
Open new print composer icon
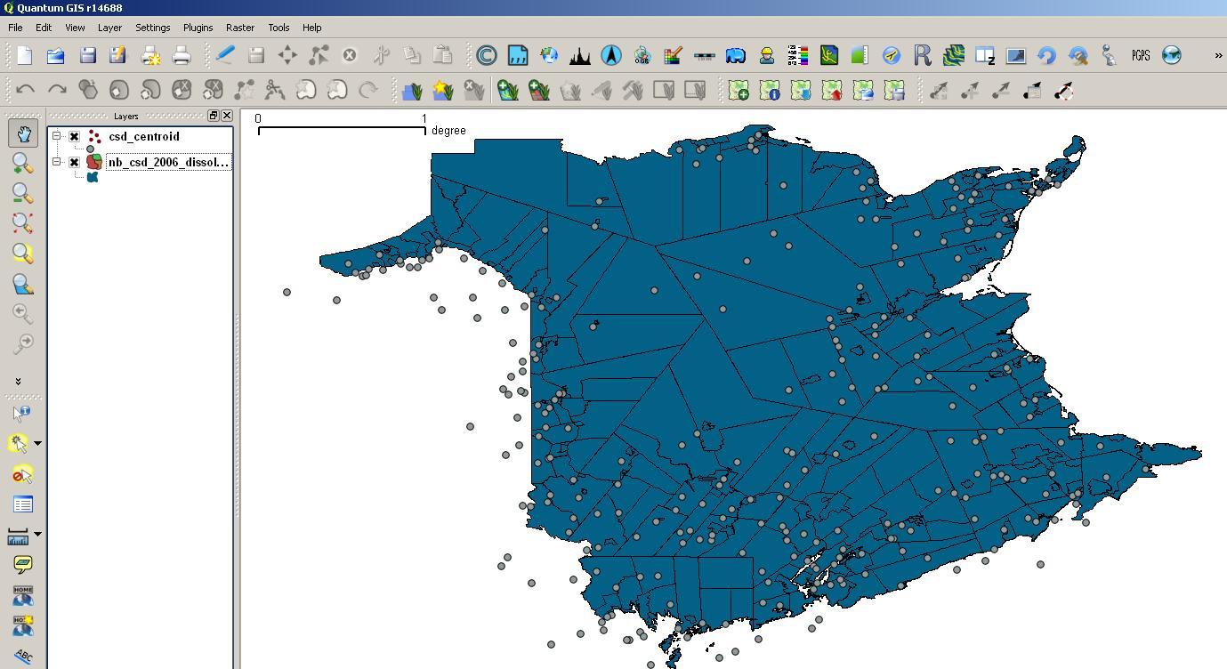tap(150, 55)
